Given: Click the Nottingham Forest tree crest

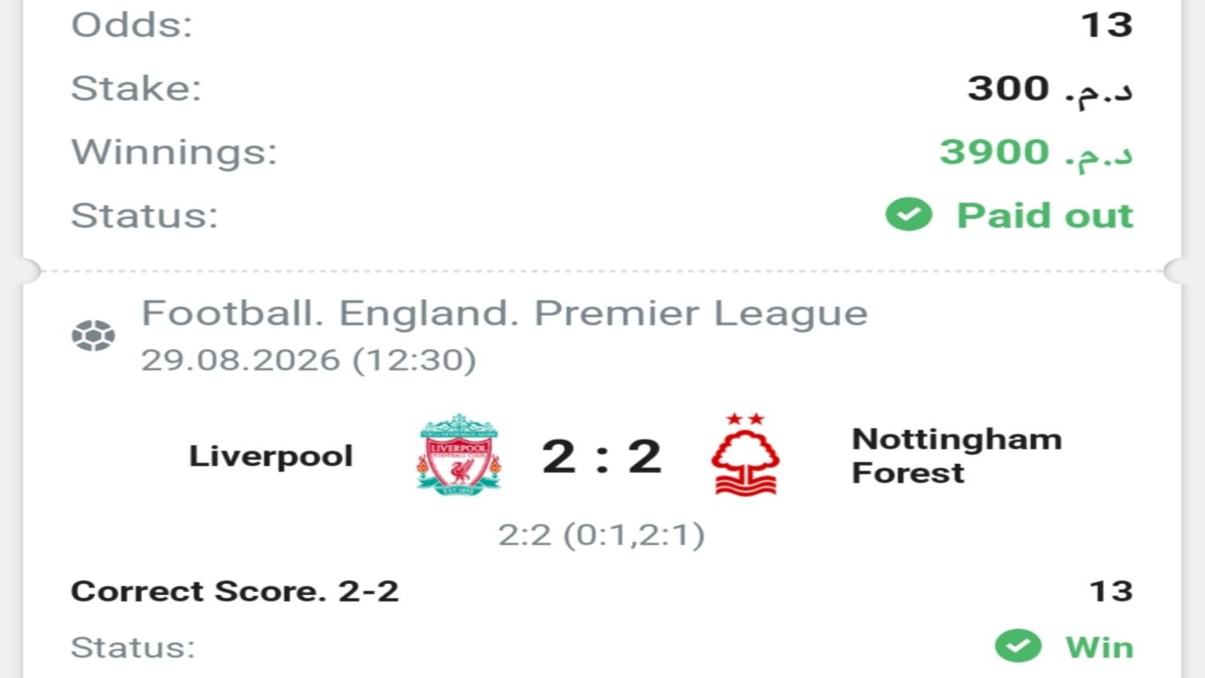Looking at the screenshot, I should (746, 454).
